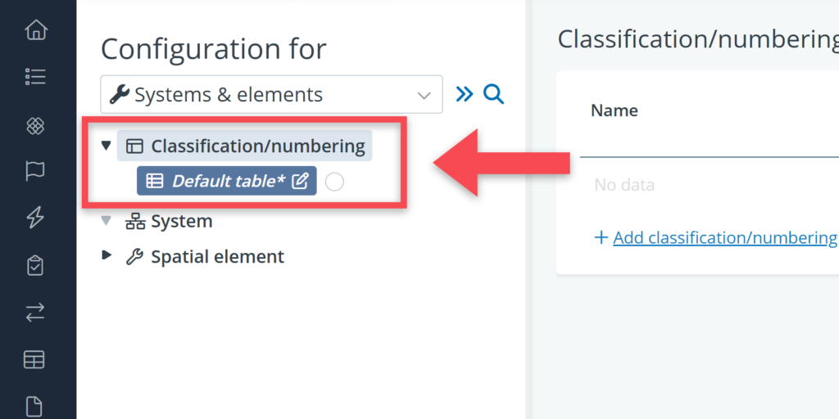Open the diamond grid sidebar icon
This screenshot has width=839, height=419.
point(36,125)
